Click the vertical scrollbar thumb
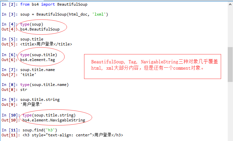Viewport: 233px width, 141px height. point(230,64)
